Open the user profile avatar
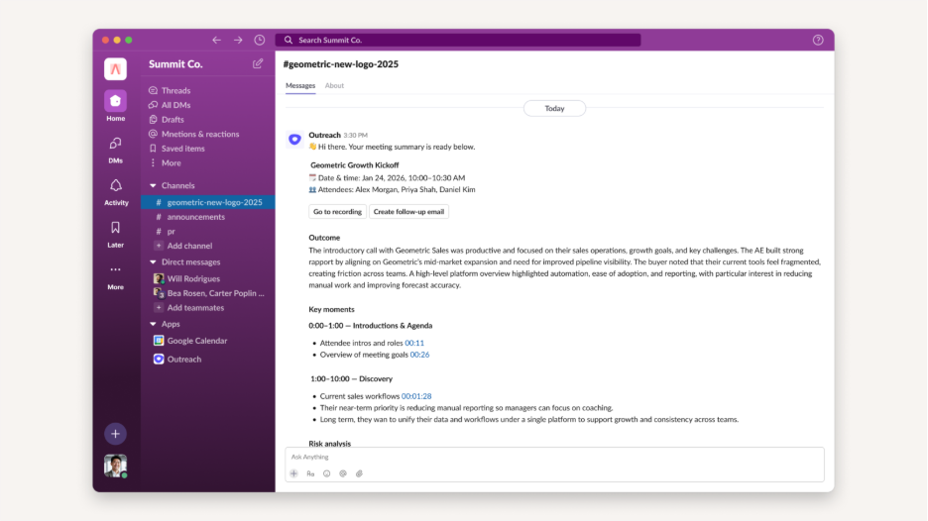The image size is (928, 521). [x=115, y=466]
